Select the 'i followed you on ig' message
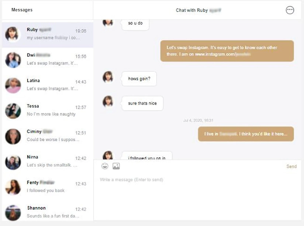The width and height of the screenshot is (304, 226). coord(146,156)
